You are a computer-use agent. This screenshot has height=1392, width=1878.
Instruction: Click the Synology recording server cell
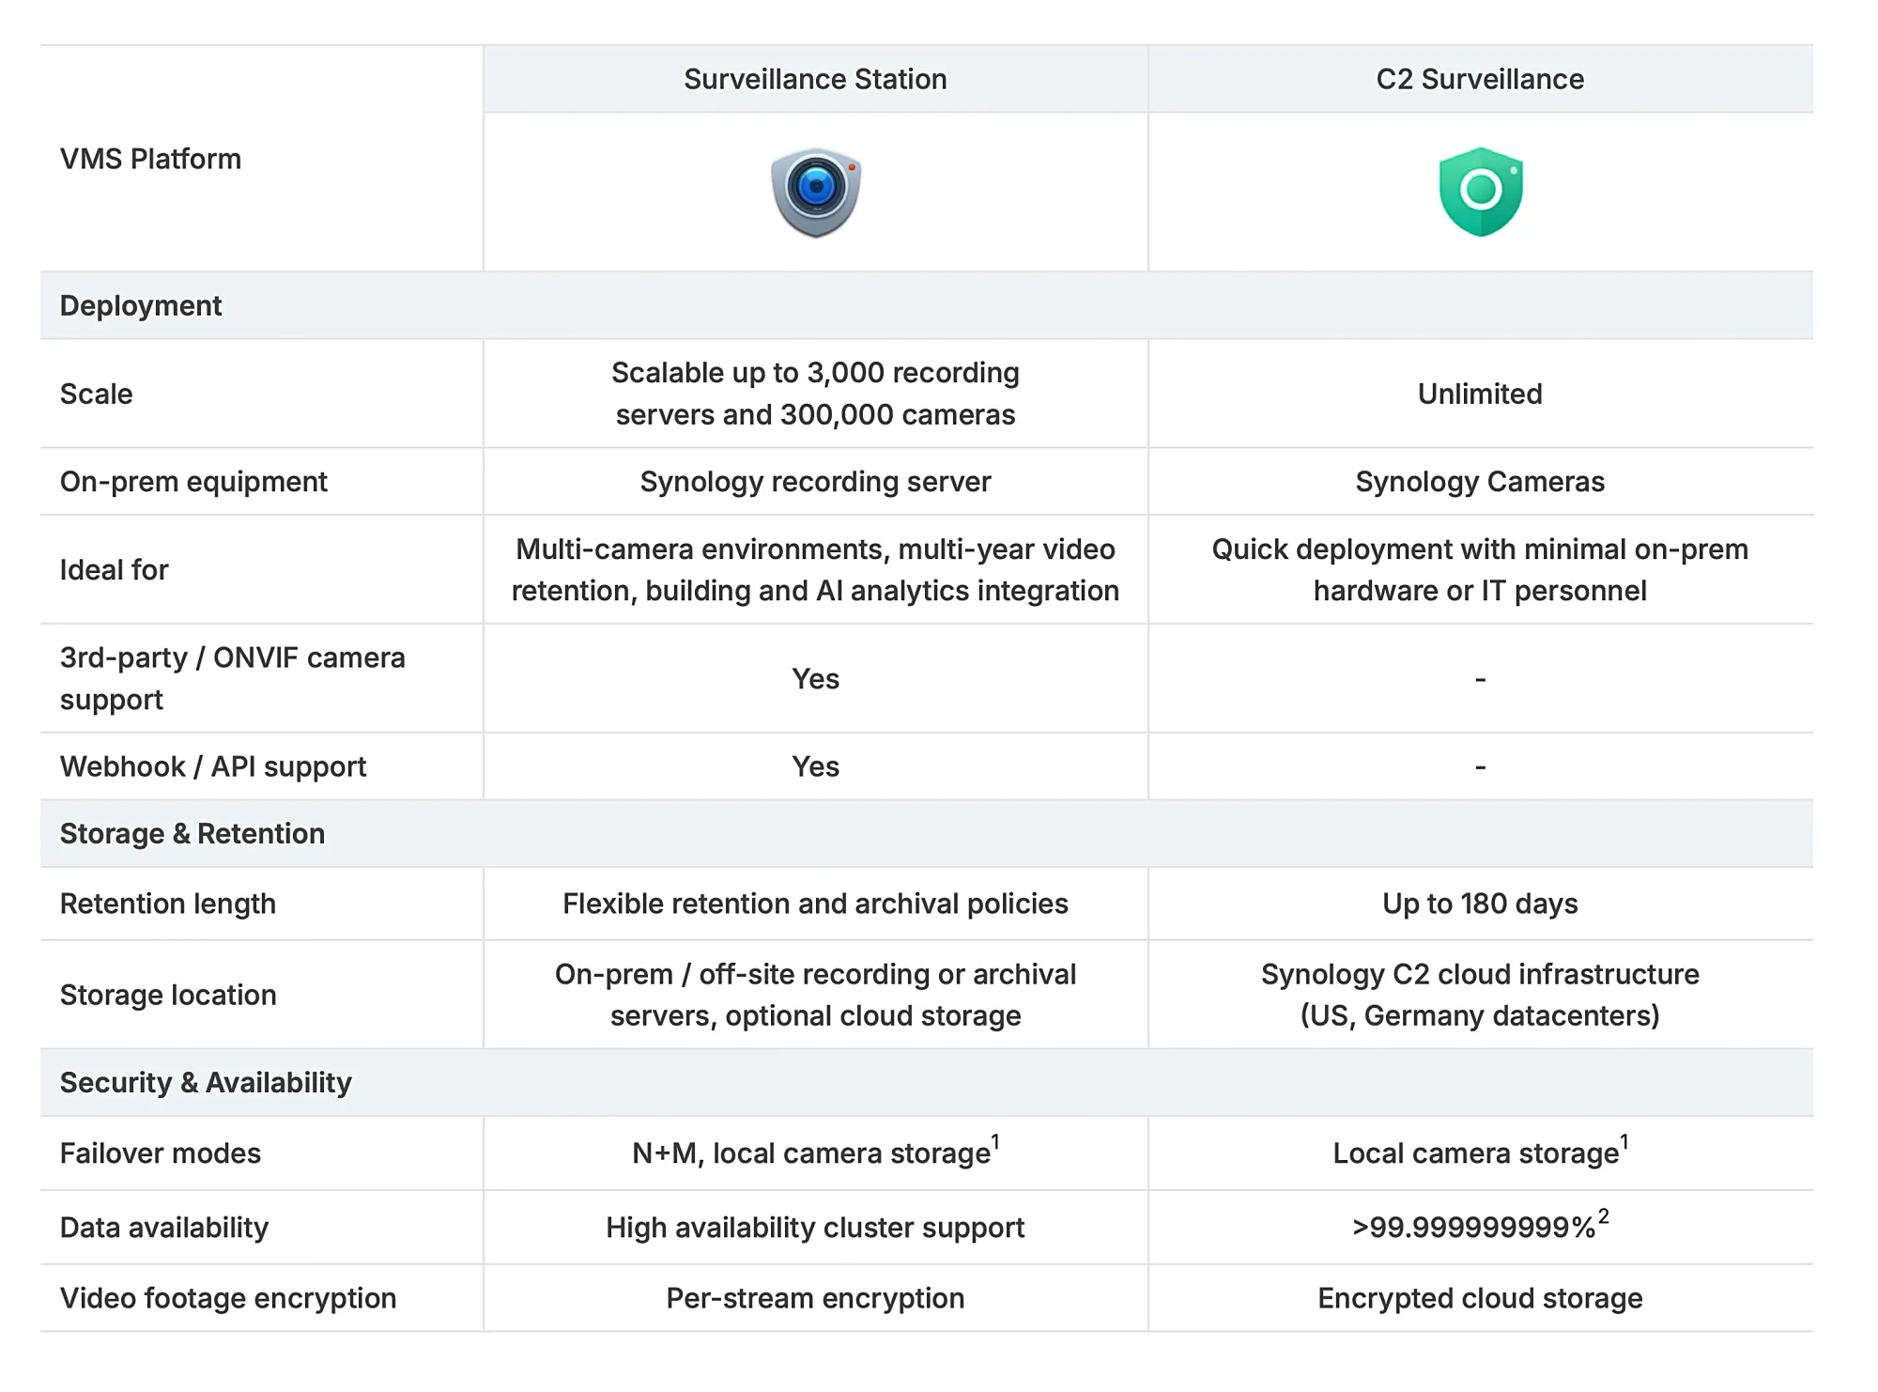coord(815,482)
